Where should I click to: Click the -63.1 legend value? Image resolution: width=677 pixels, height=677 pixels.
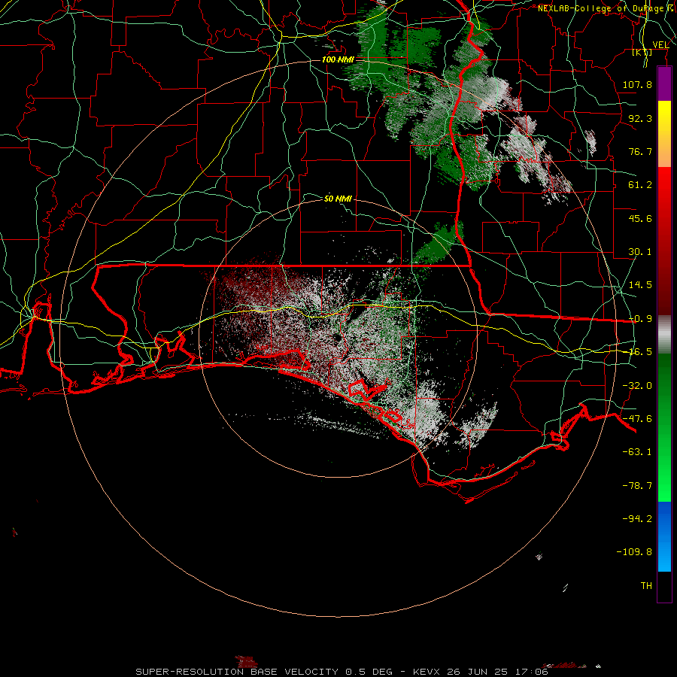point(637,452)
